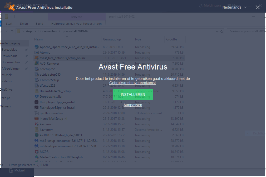Expand the chevron after Anja breadcrumb
266x177 pixels.
point(35,31)
